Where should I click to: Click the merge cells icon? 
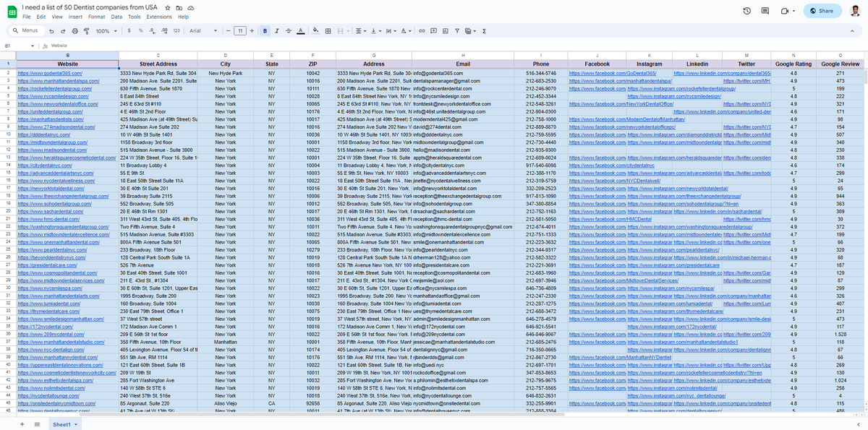tap(341, 31)
